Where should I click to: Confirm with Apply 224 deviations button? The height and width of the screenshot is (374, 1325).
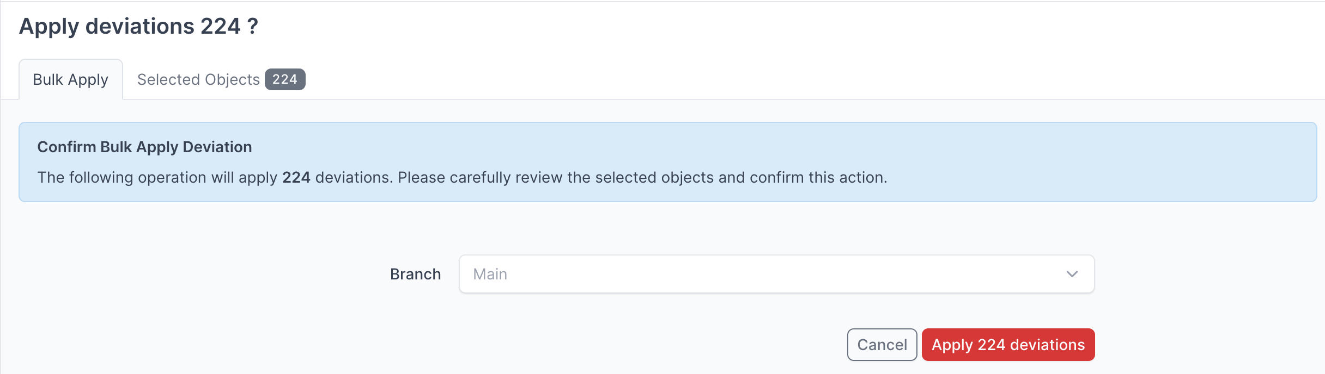point(1007,345)
